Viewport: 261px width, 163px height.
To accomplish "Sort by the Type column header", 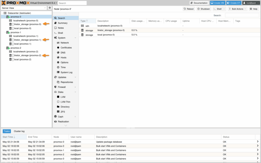I will (x=83, y=21).
